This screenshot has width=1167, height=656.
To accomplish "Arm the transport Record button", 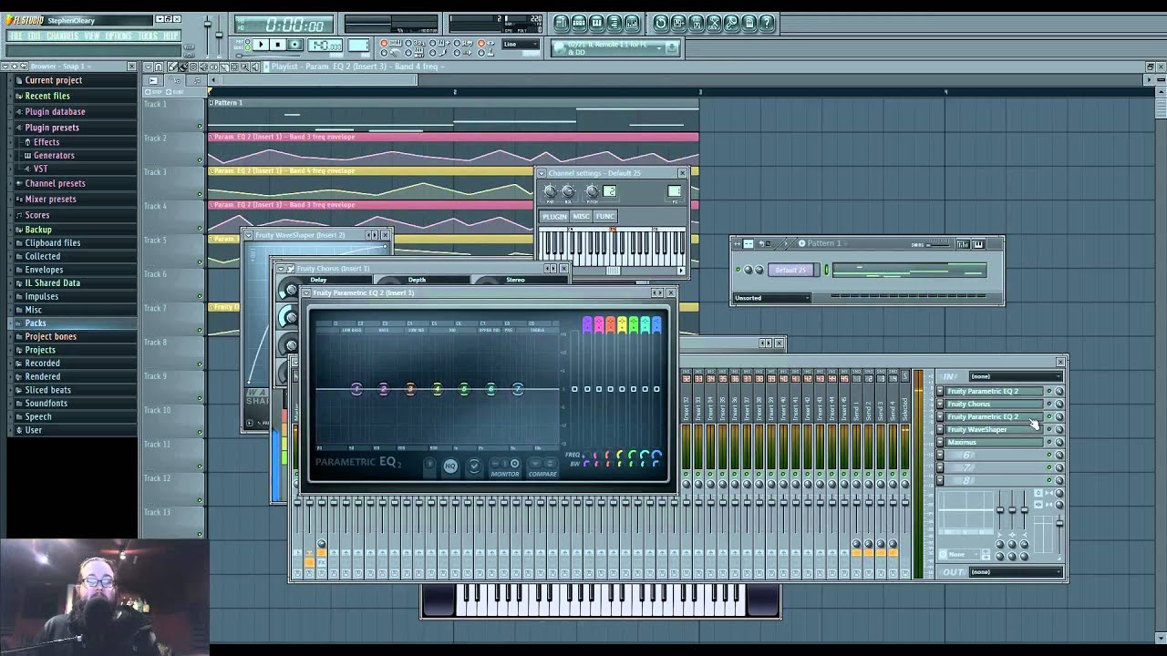I will point(294,45).
